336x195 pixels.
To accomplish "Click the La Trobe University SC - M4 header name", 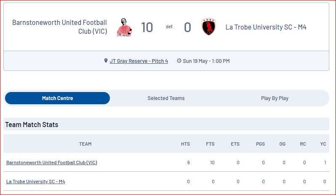I will (x=266, y=27).
